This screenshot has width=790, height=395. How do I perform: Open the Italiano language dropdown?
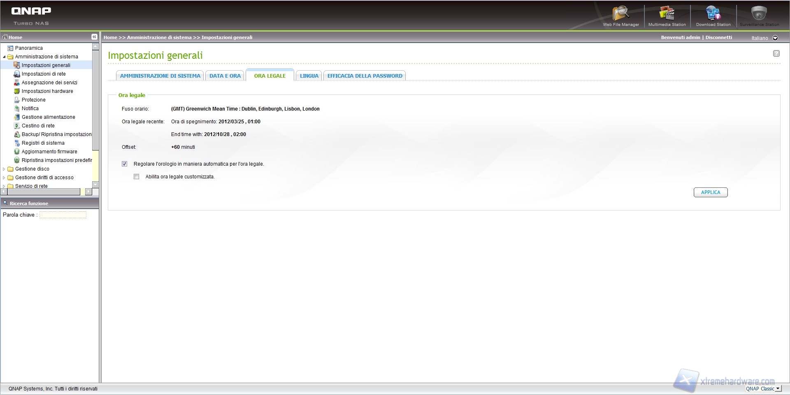775,38
